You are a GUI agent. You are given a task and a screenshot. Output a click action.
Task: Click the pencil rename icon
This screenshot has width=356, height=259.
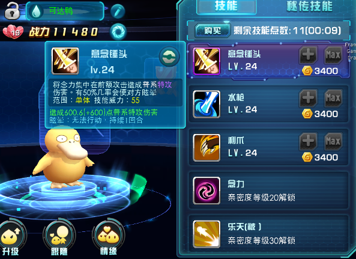click(x=118, y=11)
